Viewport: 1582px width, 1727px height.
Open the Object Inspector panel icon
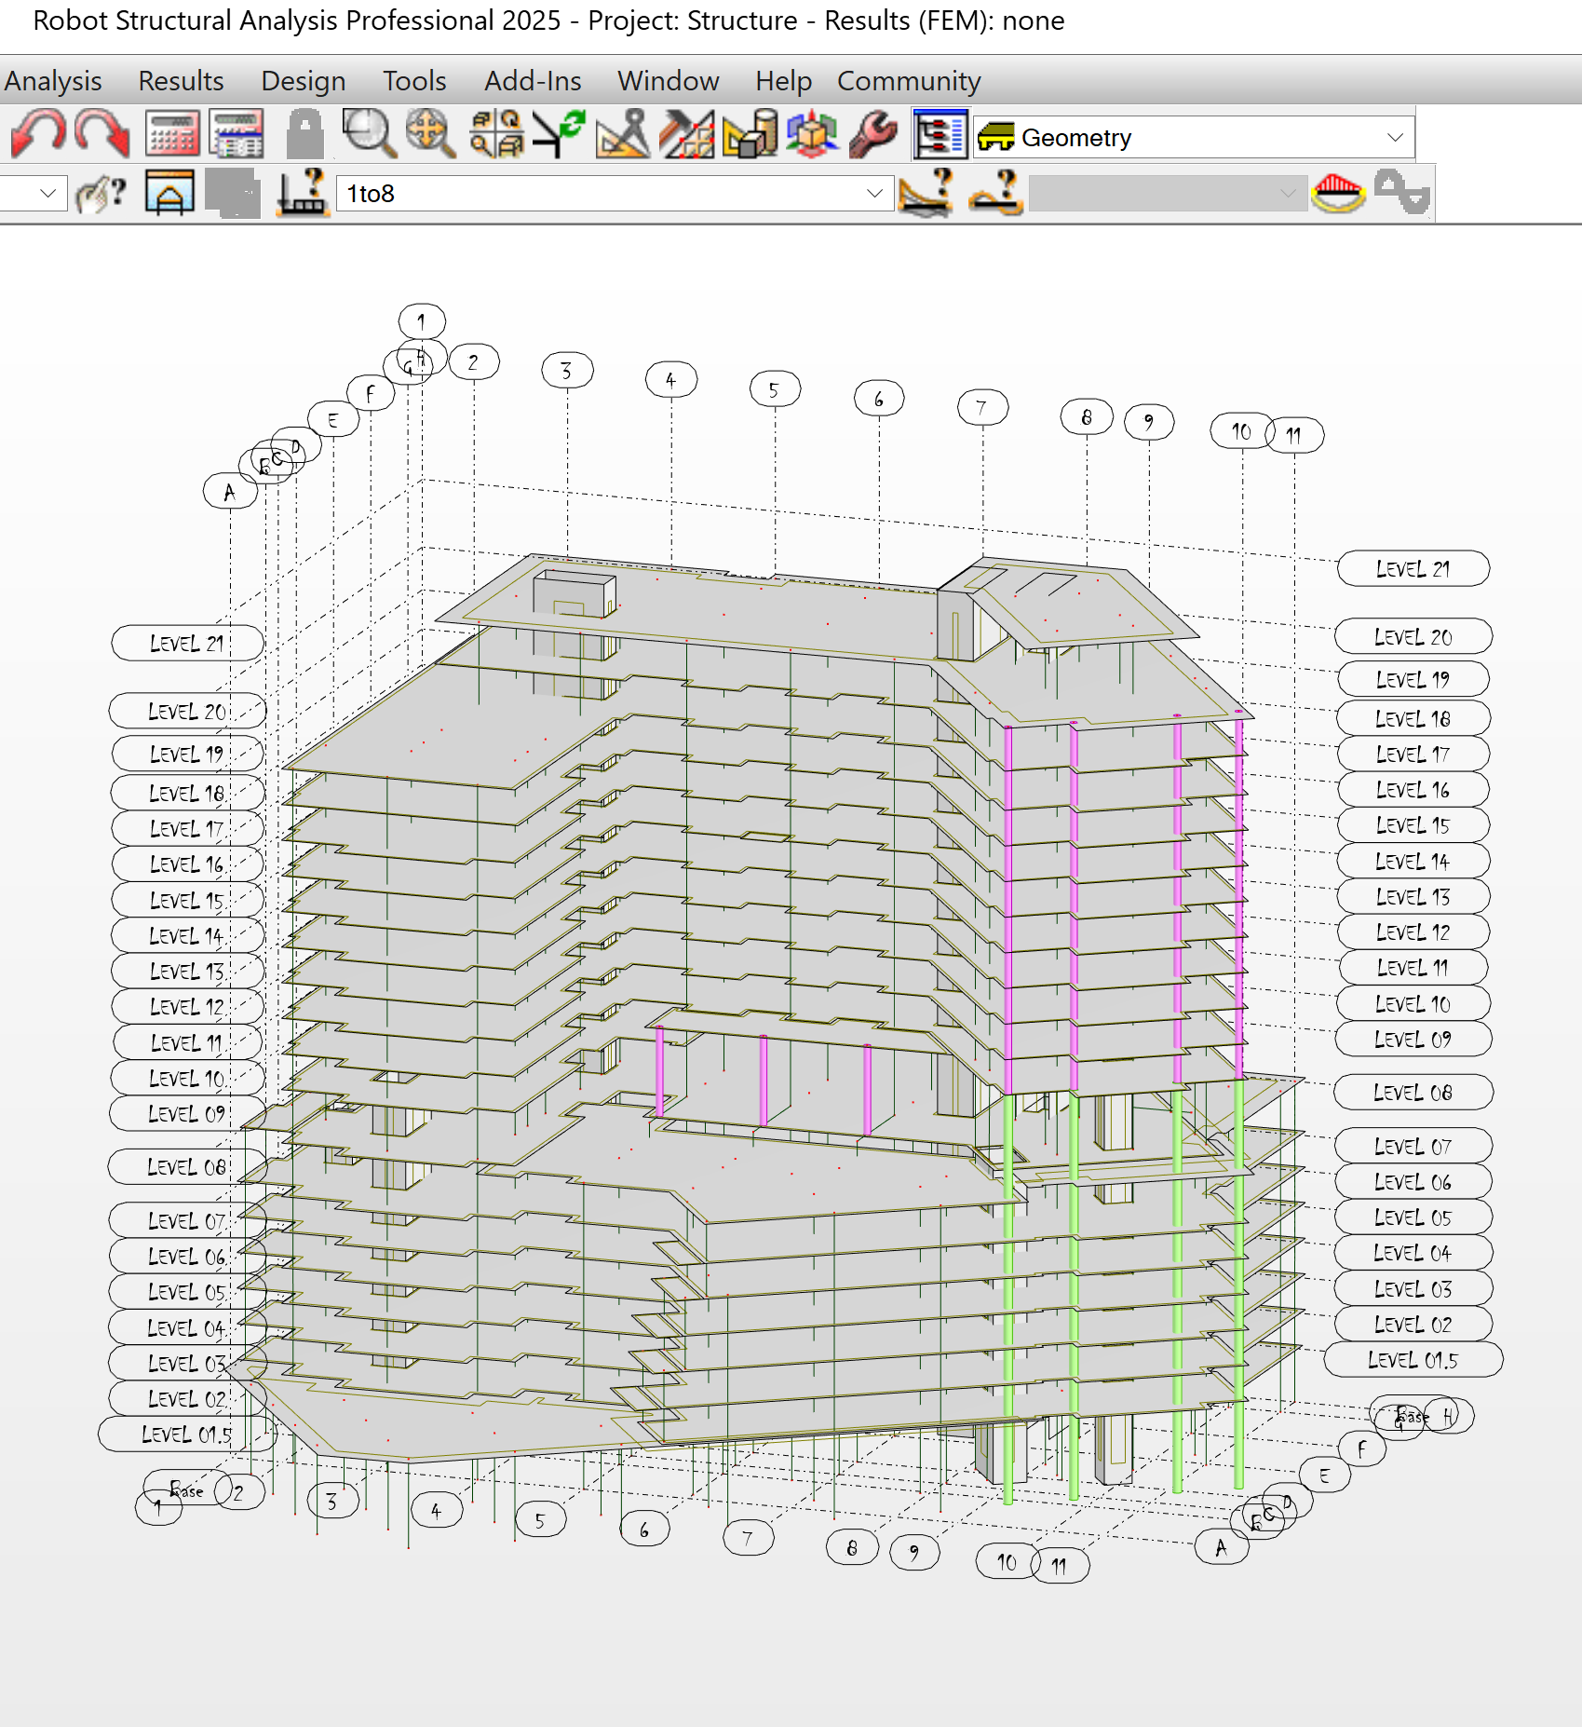coord(940,133)
